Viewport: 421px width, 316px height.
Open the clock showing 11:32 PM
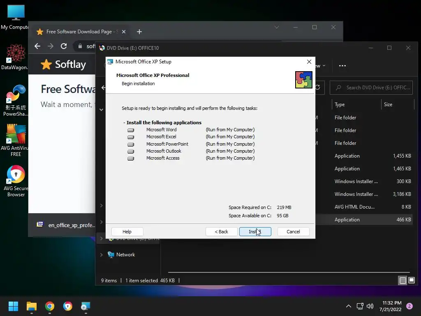(391, 306)
